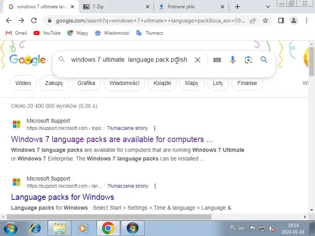The image size is (315, 236).
Task: Go forward to the next page
Action: pyautogui.click(x=21, y=20)
